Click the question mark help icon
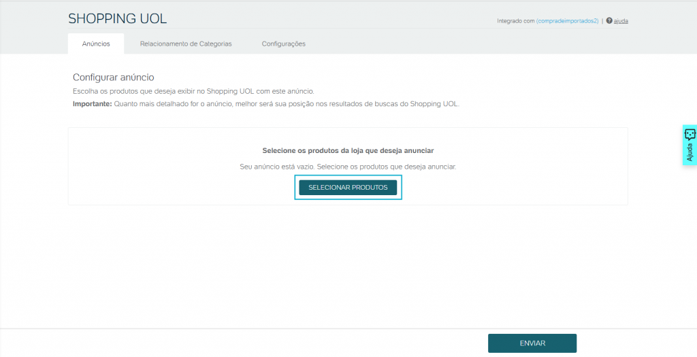The image size is (697, 357). point(609,20)
